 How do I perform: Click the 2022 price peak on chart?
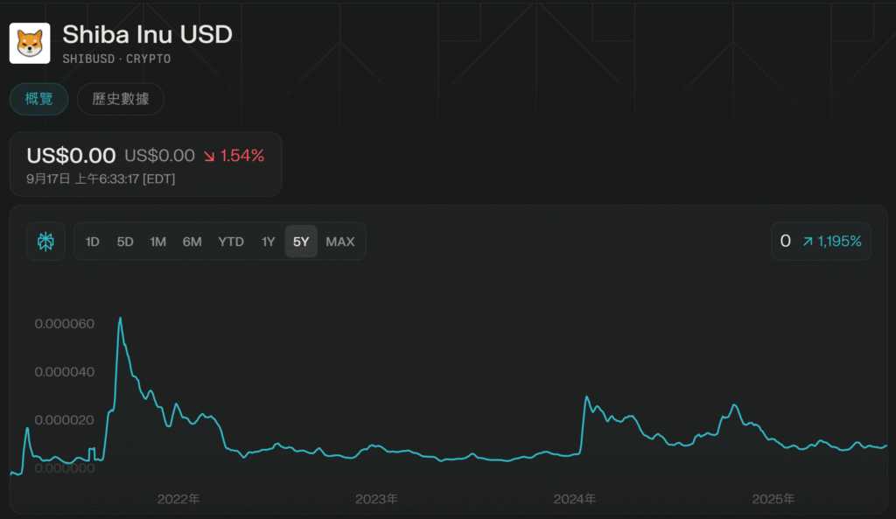120,319
